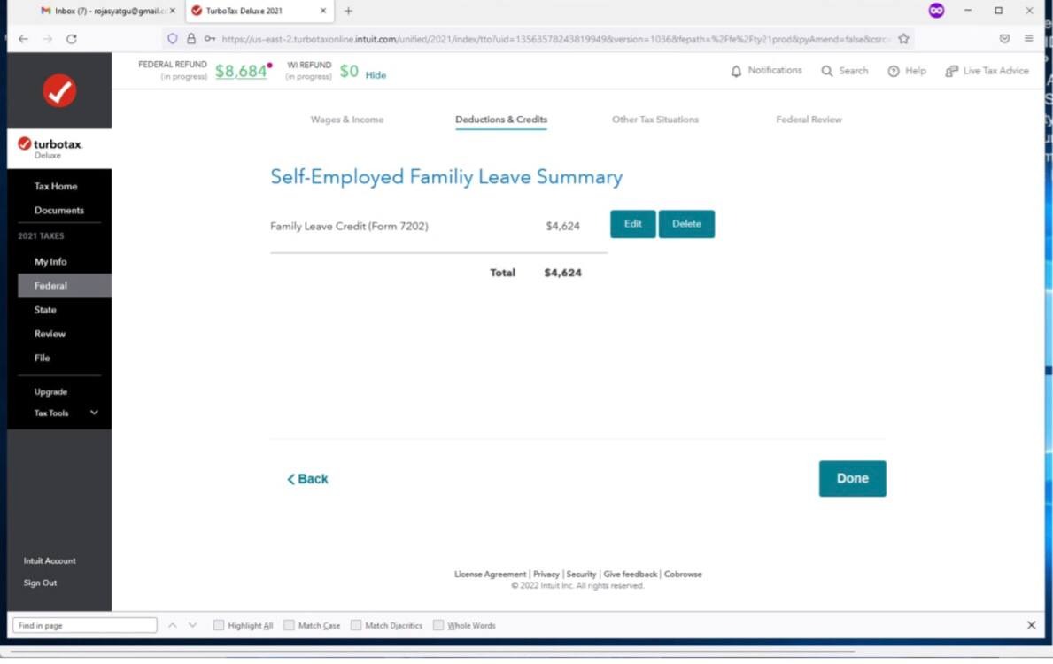Enable Whole Words checkbox
The width and height of the screenshot is (1053, 664).
click(437, 625)
